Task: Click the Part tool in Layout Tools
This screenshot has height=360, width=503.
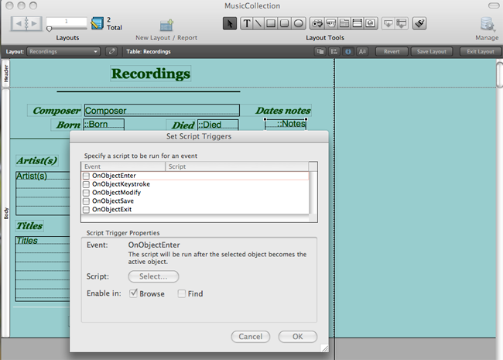Action: click(402, 24)
